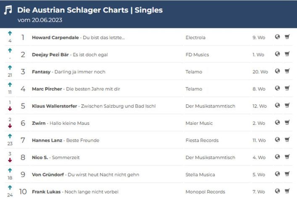Click the shopping cart for Hannes Lanz
The width and height of the screenshot is (297, 199).
287,140
